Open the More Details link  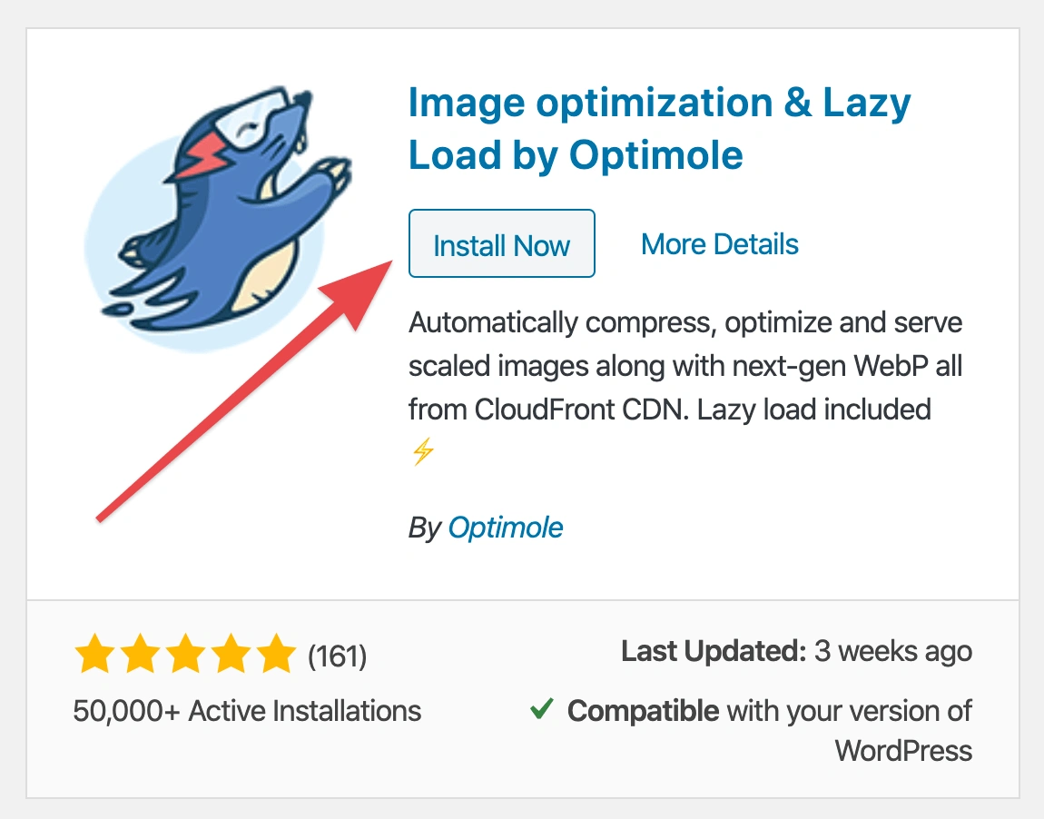click(720, 243)
